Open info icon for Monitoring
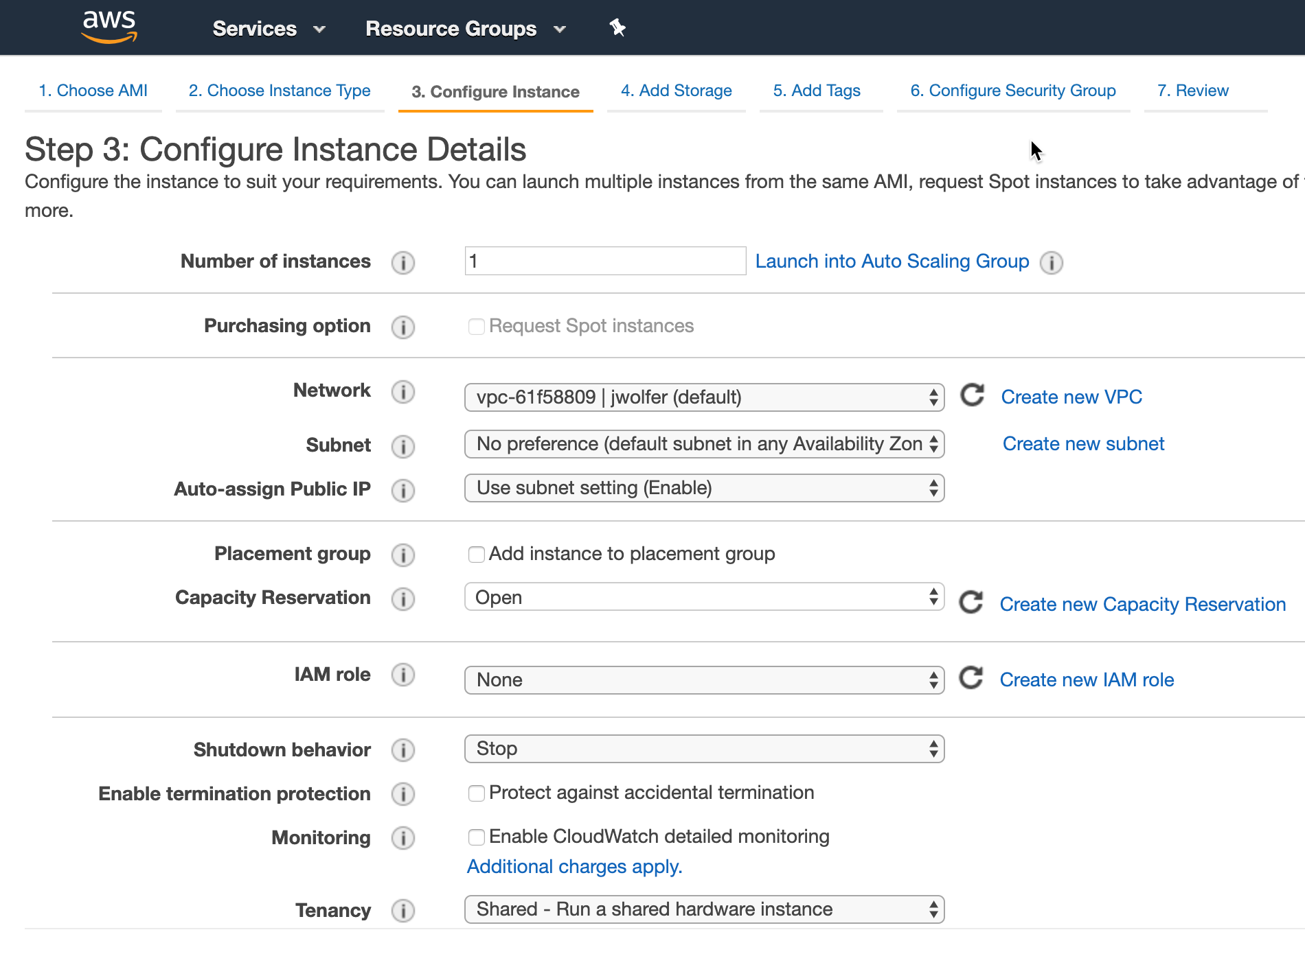This screenshot has height=965, width=1305. 403,837
